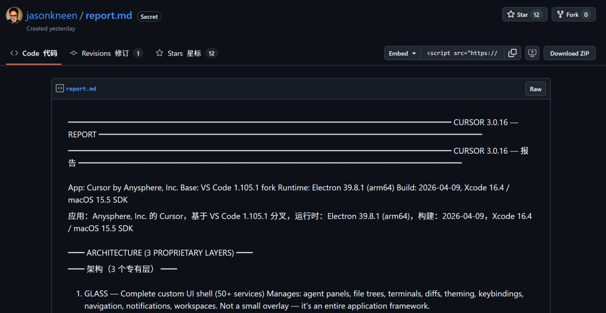Open the Stars tab
The image size is (606, 313).
click(x=186, y=53)
